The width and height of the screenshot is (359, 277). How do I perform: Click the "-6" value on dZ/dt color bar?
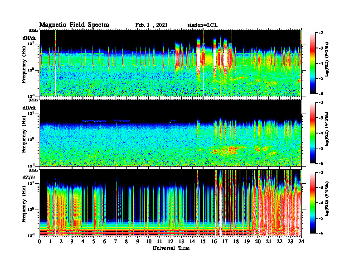(x=321, y=233)
